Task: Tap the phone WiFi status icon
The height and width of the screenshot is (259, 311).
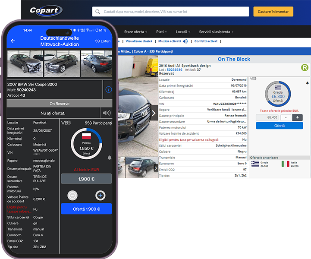Action: click(x=88, y=30)
